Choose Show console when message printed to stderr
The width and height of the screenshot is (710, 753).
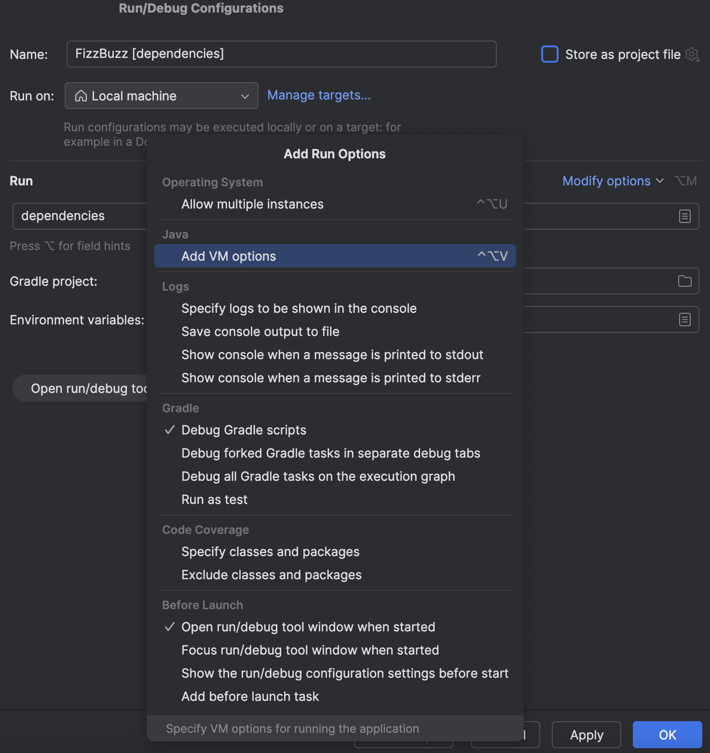click(x=330, y=378)
